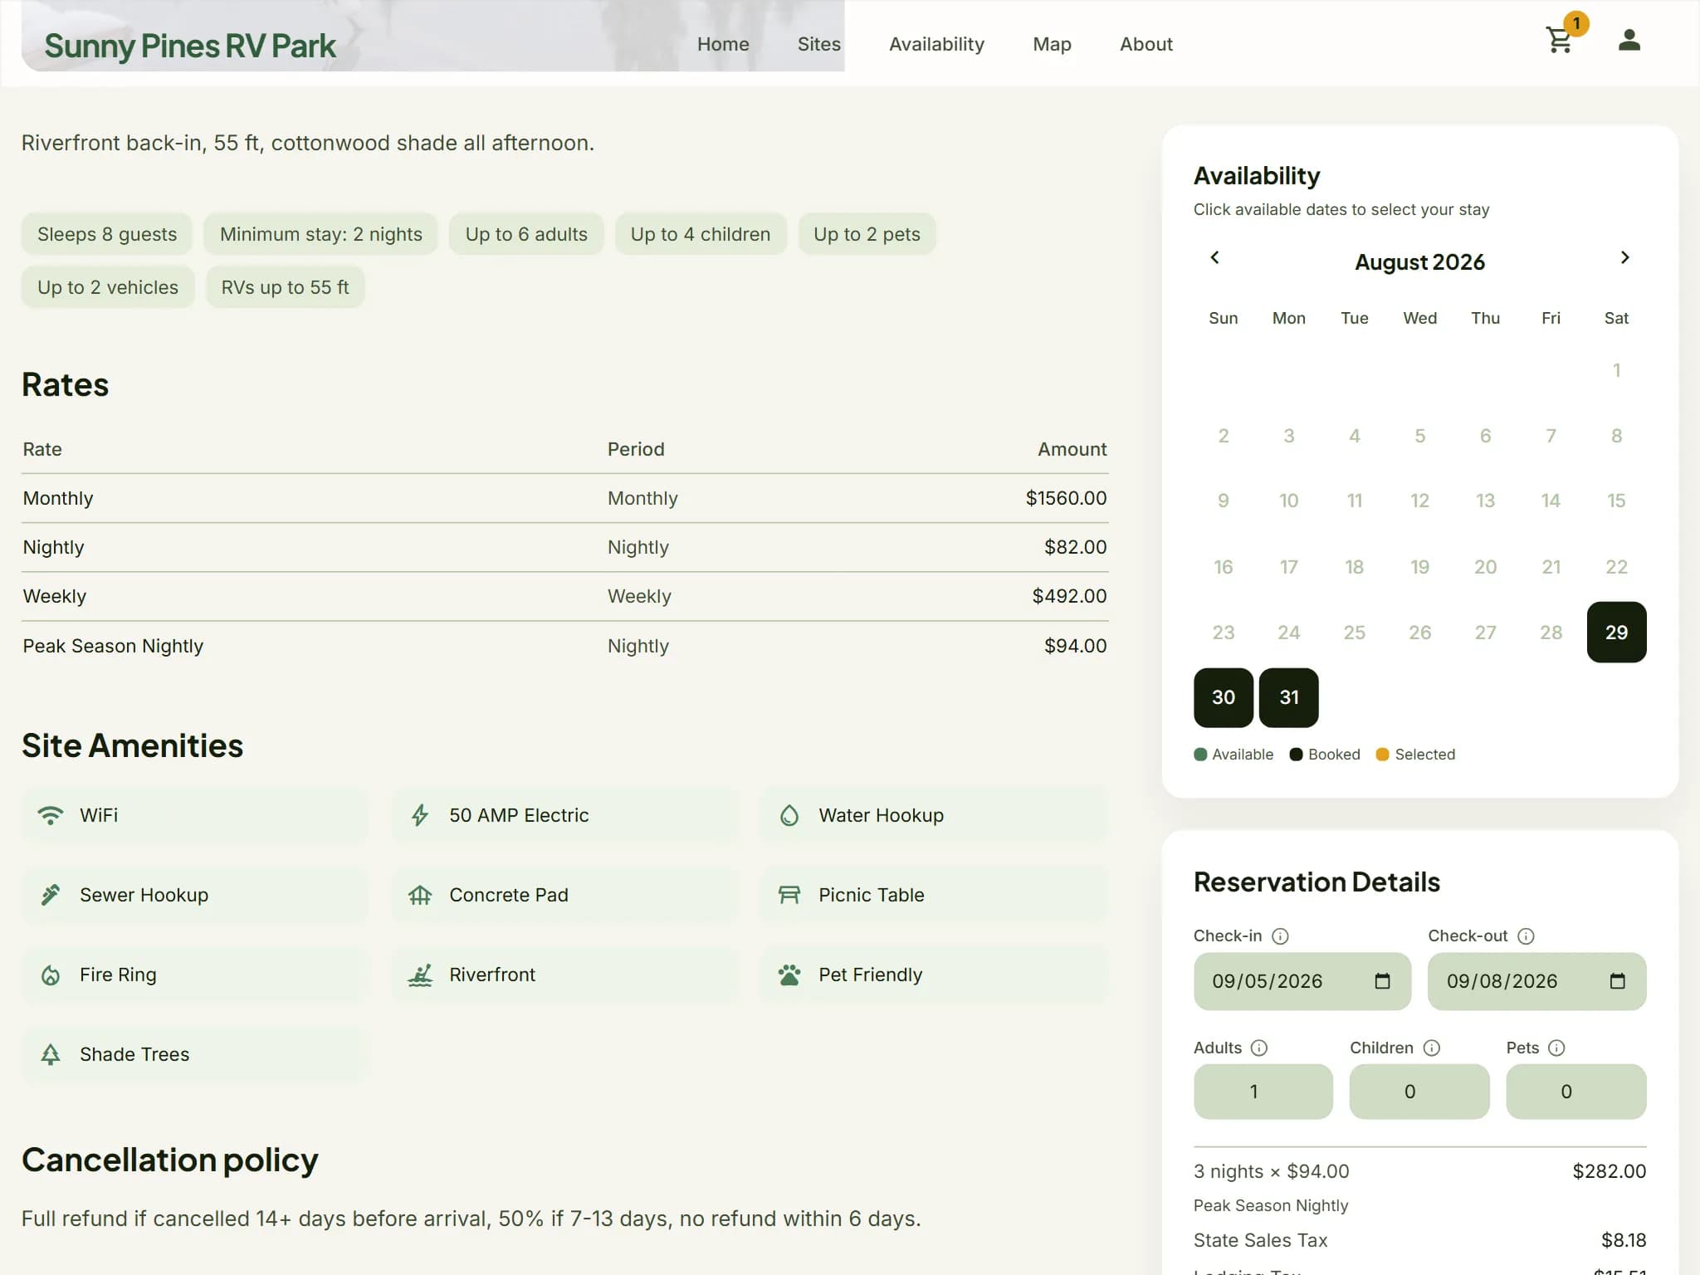Open the shopping cart icon

(x=1560, y=40)
